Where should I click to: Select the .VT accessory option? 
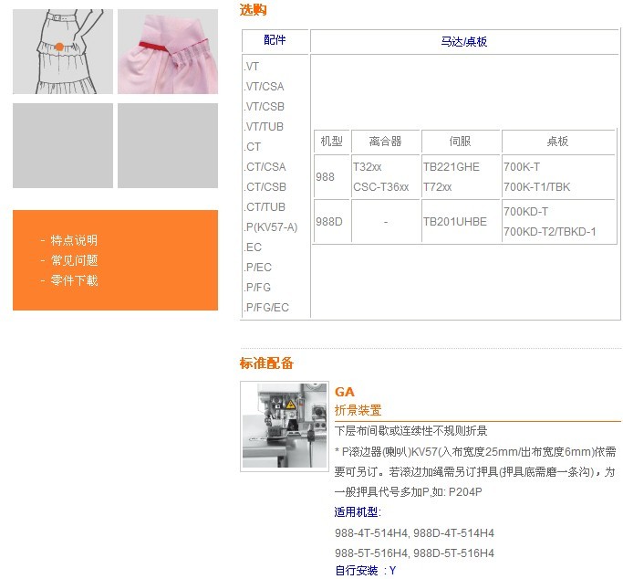coord(252,67)
